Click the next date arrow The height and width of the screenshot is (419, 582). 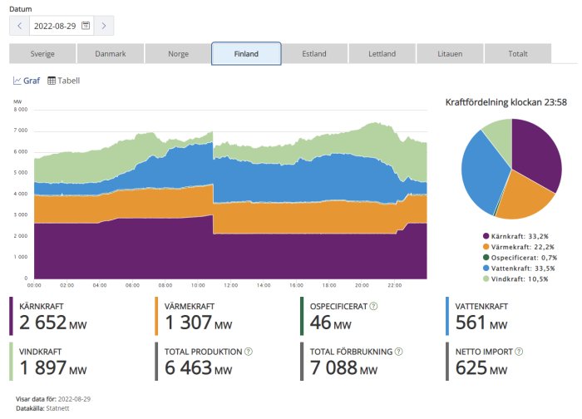104,26
